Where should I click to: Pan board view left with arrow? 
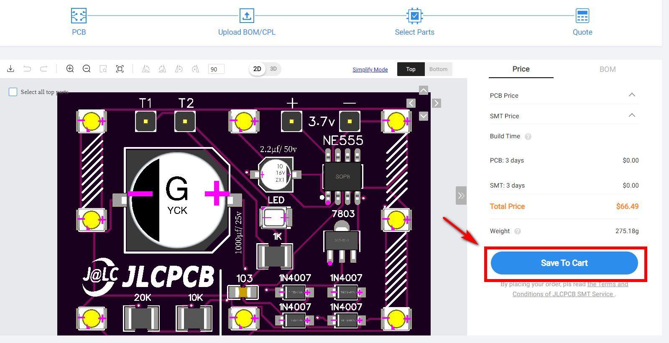pyautogui.click(x=411, y=103)
